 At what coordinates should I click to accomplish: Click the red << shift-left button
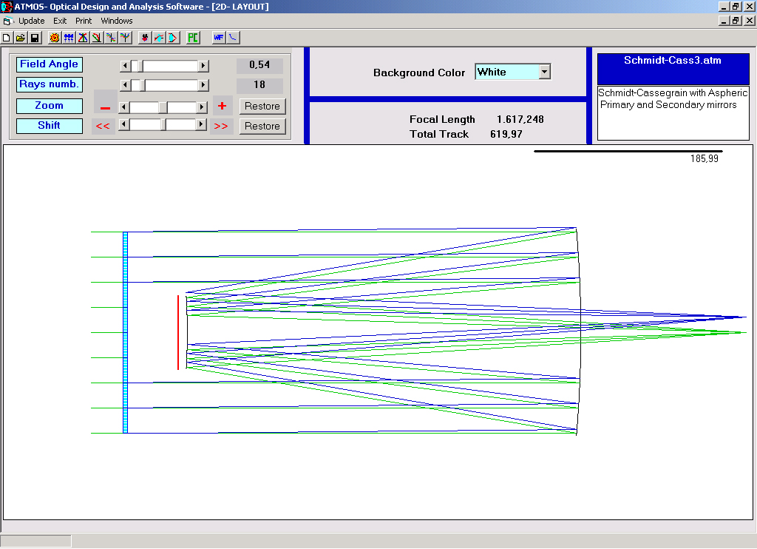pos(103,126)
